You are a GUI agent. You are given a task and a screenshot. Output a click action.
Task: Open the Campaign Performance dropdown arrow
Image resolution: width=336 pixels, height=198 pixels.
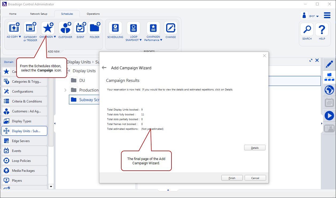pos(161,40)
